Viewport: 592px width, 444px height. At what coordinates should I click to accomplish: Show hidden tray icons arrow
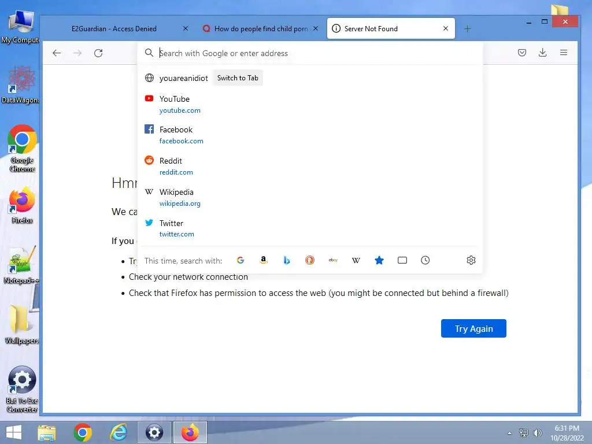click(x=510, y=433)
